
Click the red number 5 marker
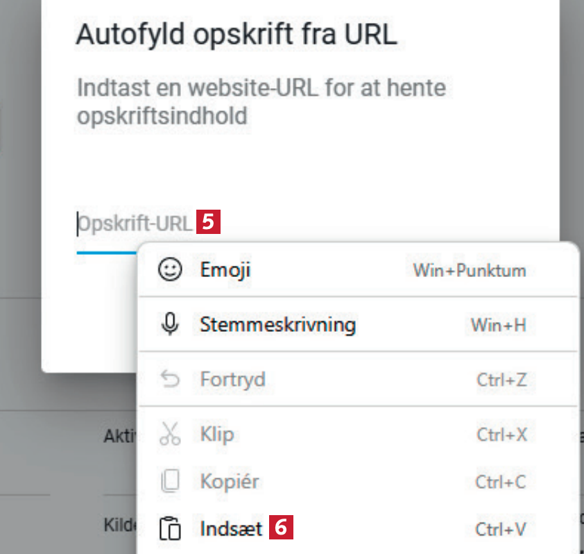(209, 224)
